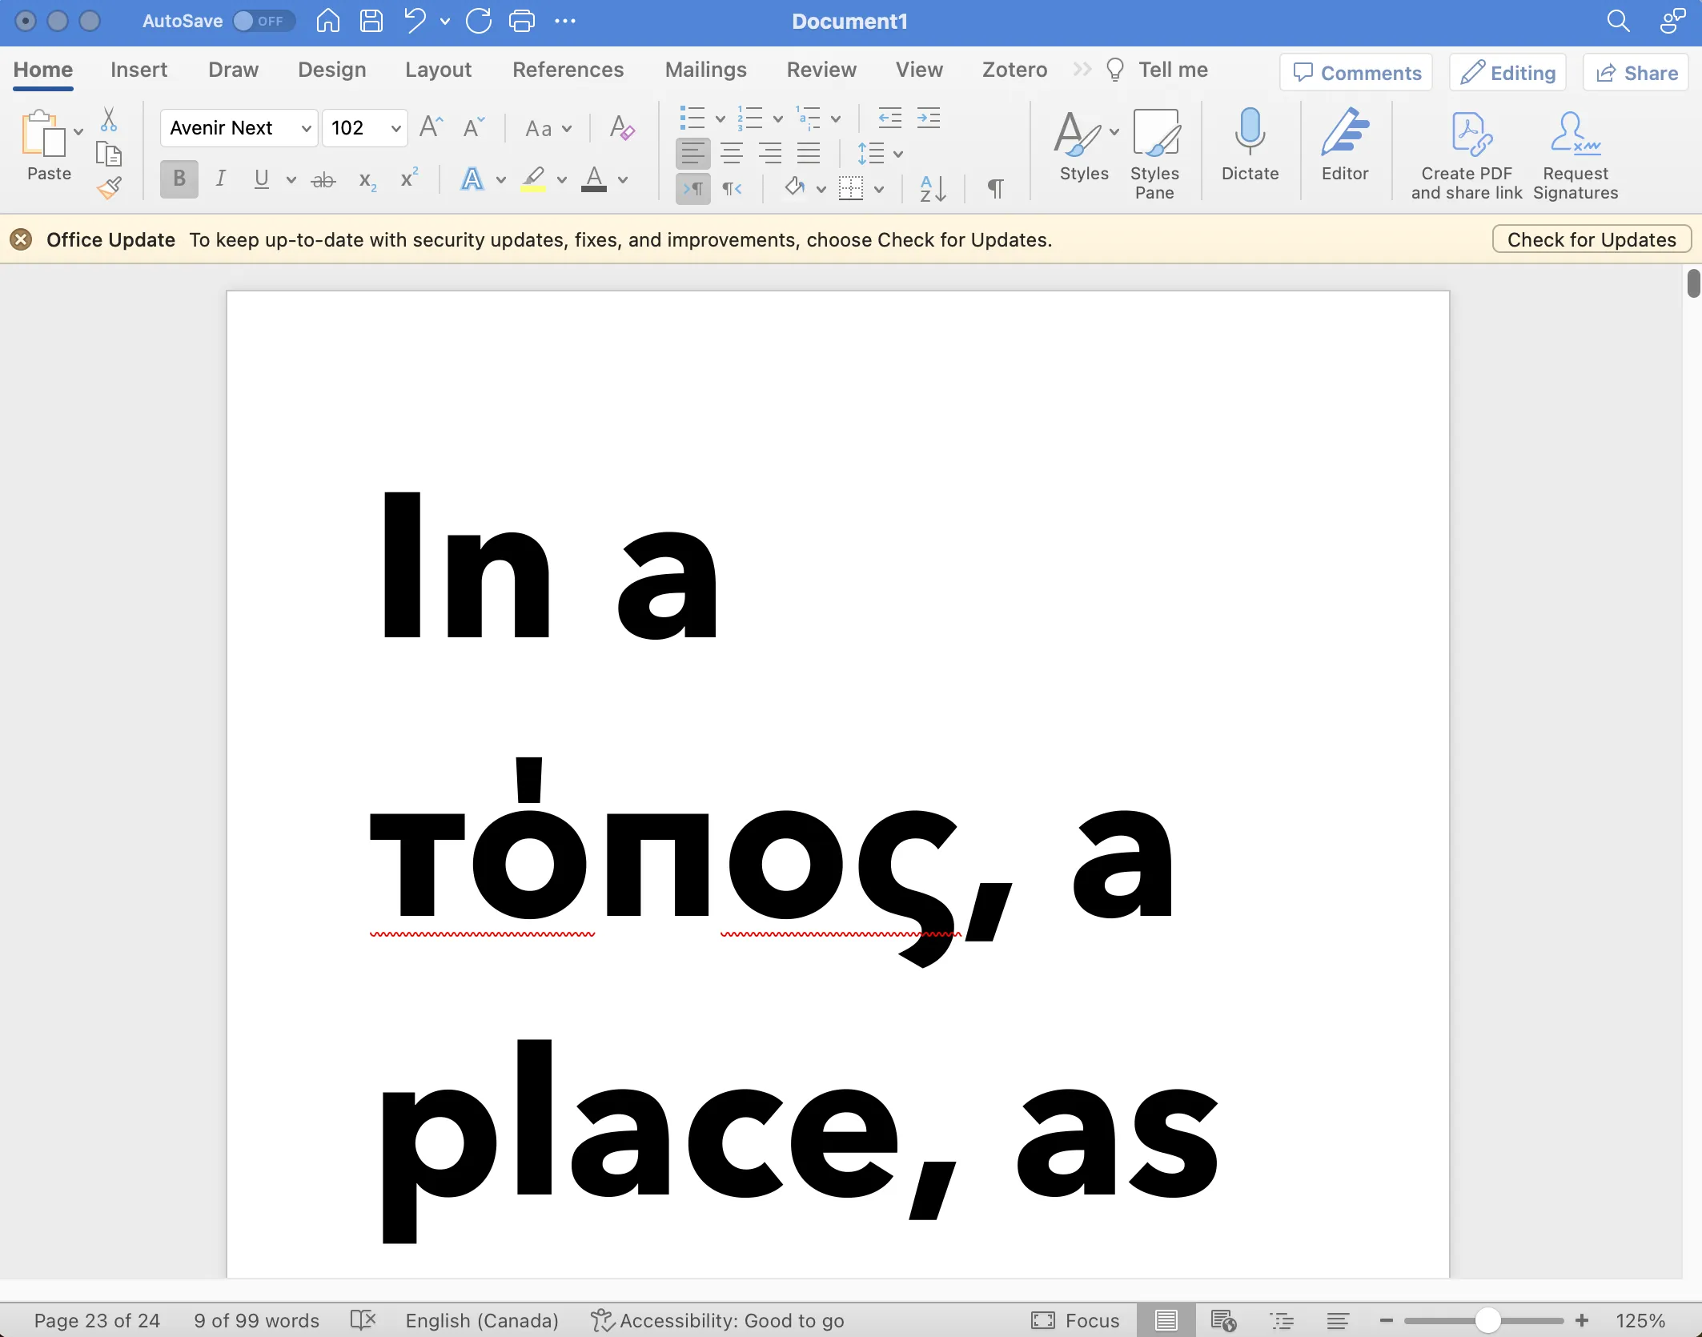Clear all formatting with the eraser A icon
The height and width of the screenshot is (1337, 1702).
[x=621, y=127]
